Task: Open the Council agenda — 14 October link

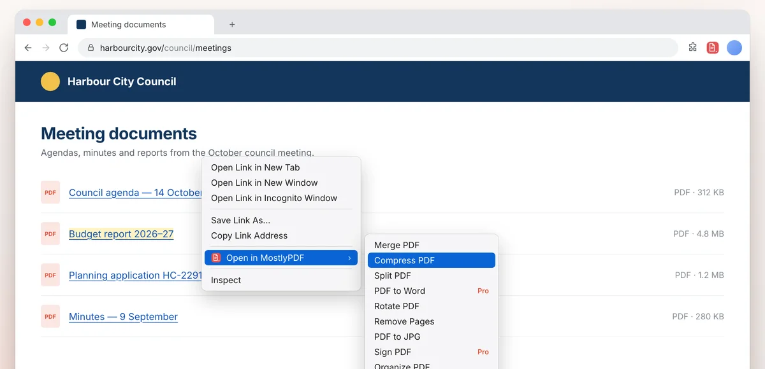Action: pyautogui.click(x=135, y=193)
